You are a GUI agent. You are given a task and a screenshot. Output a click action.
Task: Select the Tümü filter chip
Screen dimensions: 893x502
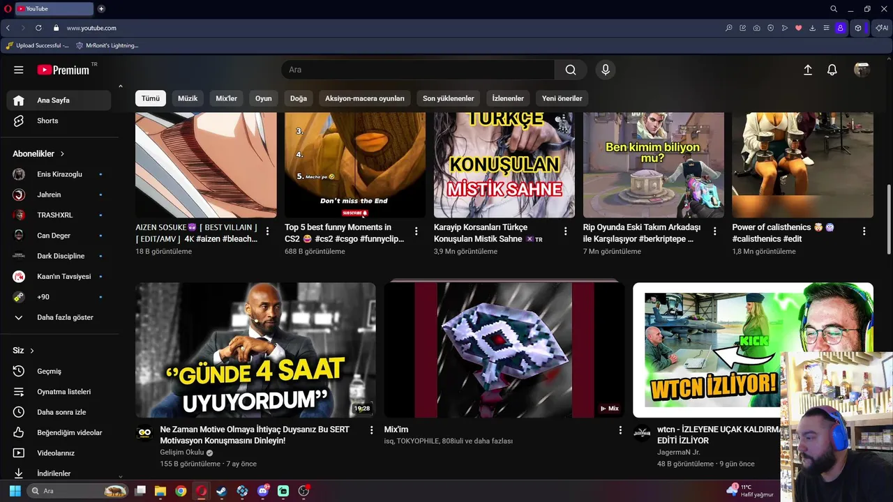pyautogui.click(x=151, y=98)
